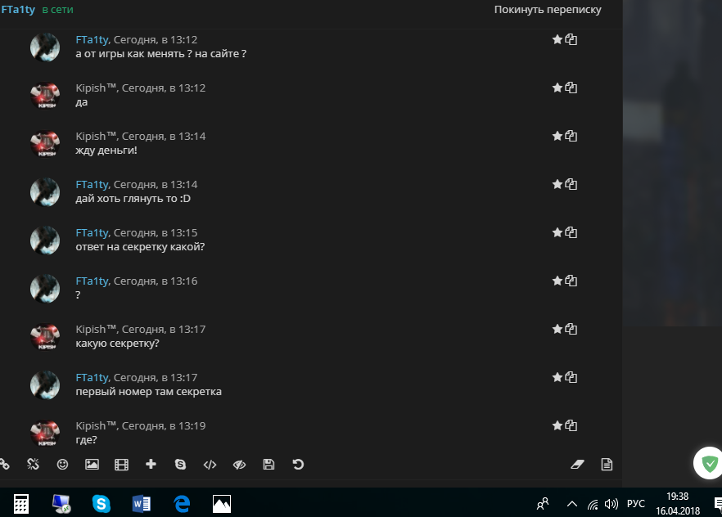Remove formatting with eraser icon

(577, 465)
